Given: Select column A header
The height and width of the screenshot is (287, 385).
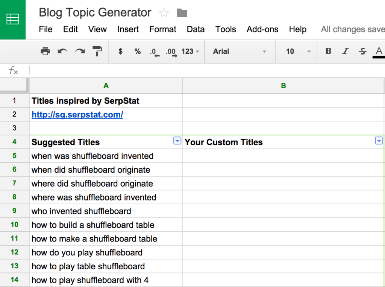Looking at the screenshot, I should [106, 85].
